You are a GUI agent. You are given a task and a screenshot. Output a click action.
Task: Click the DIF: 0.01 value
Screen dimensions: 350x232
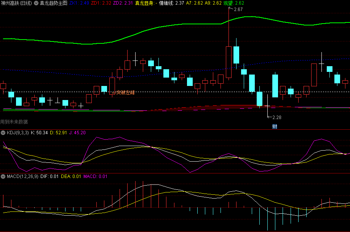pos(50,176)
